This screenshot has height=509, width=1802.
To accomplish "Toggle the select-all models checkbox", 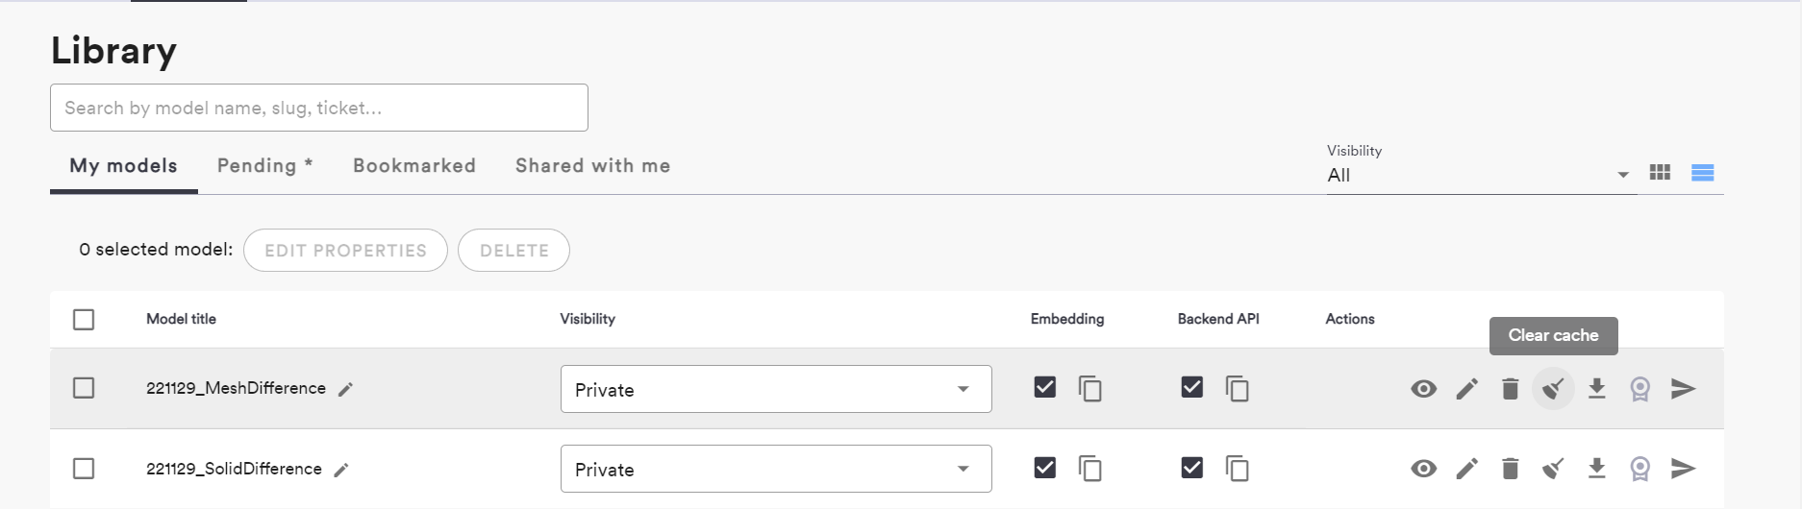I will (84, 319).
